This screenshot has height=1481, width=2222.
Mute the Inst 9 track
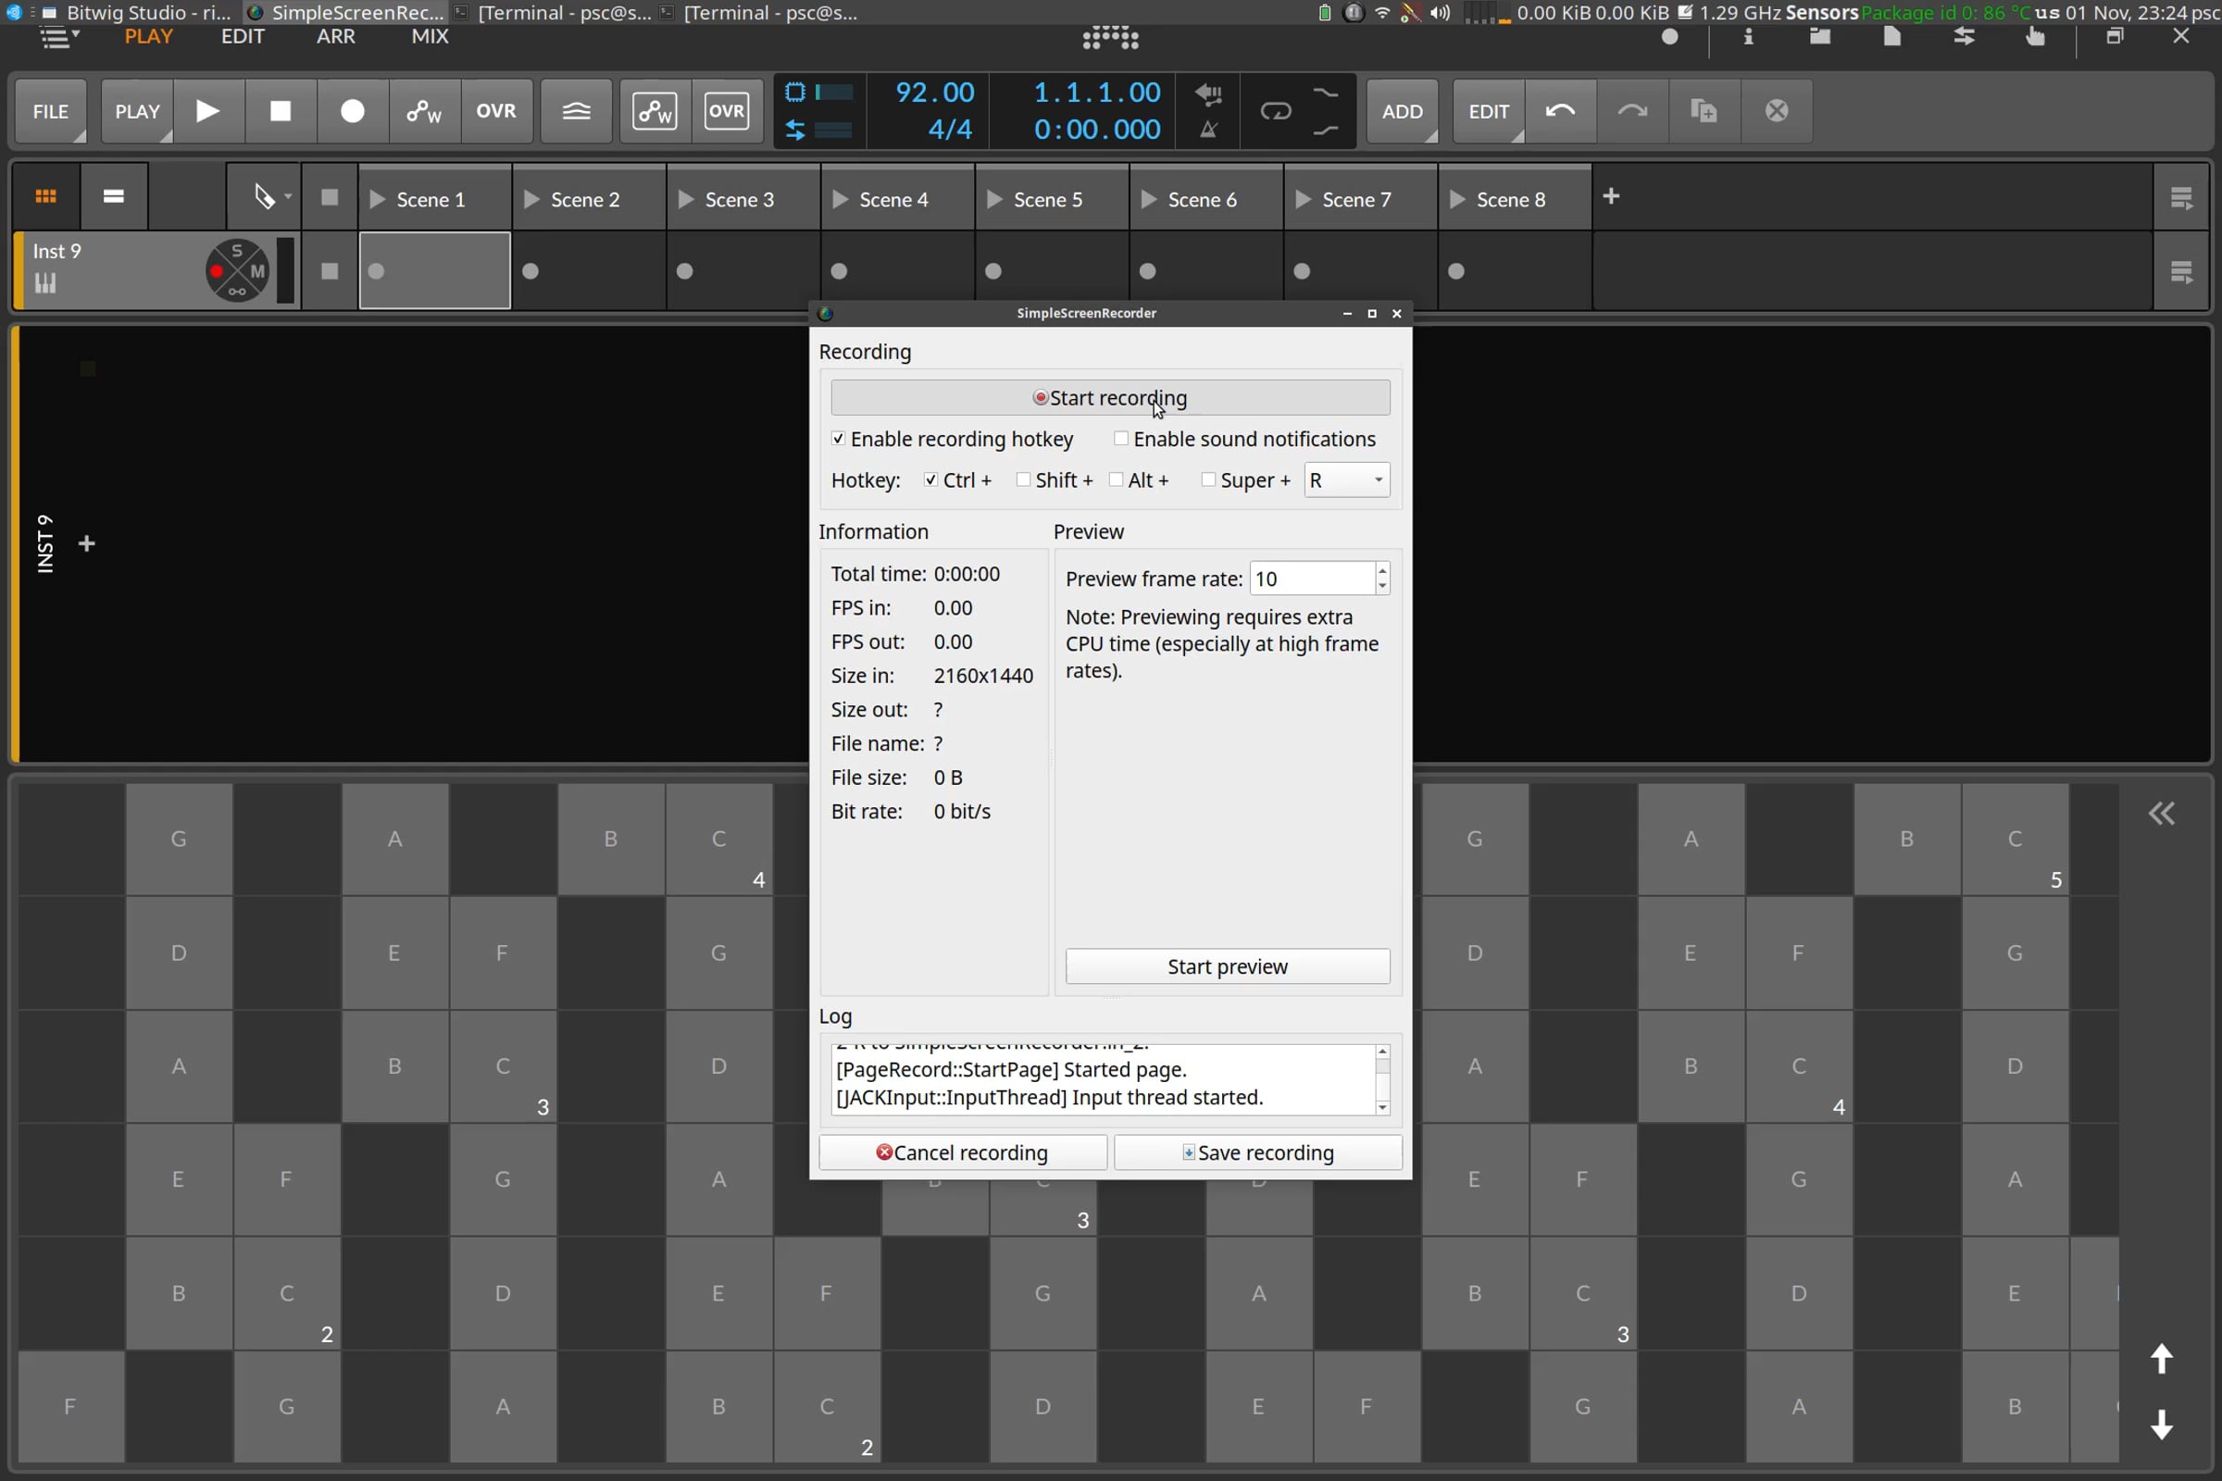[x=257, y=272]
